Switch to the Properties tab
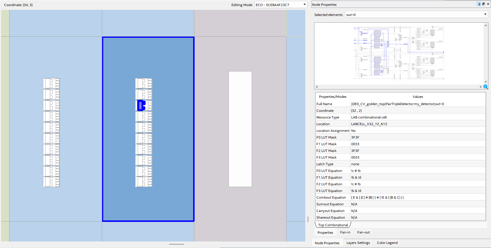 coord(325,233)
